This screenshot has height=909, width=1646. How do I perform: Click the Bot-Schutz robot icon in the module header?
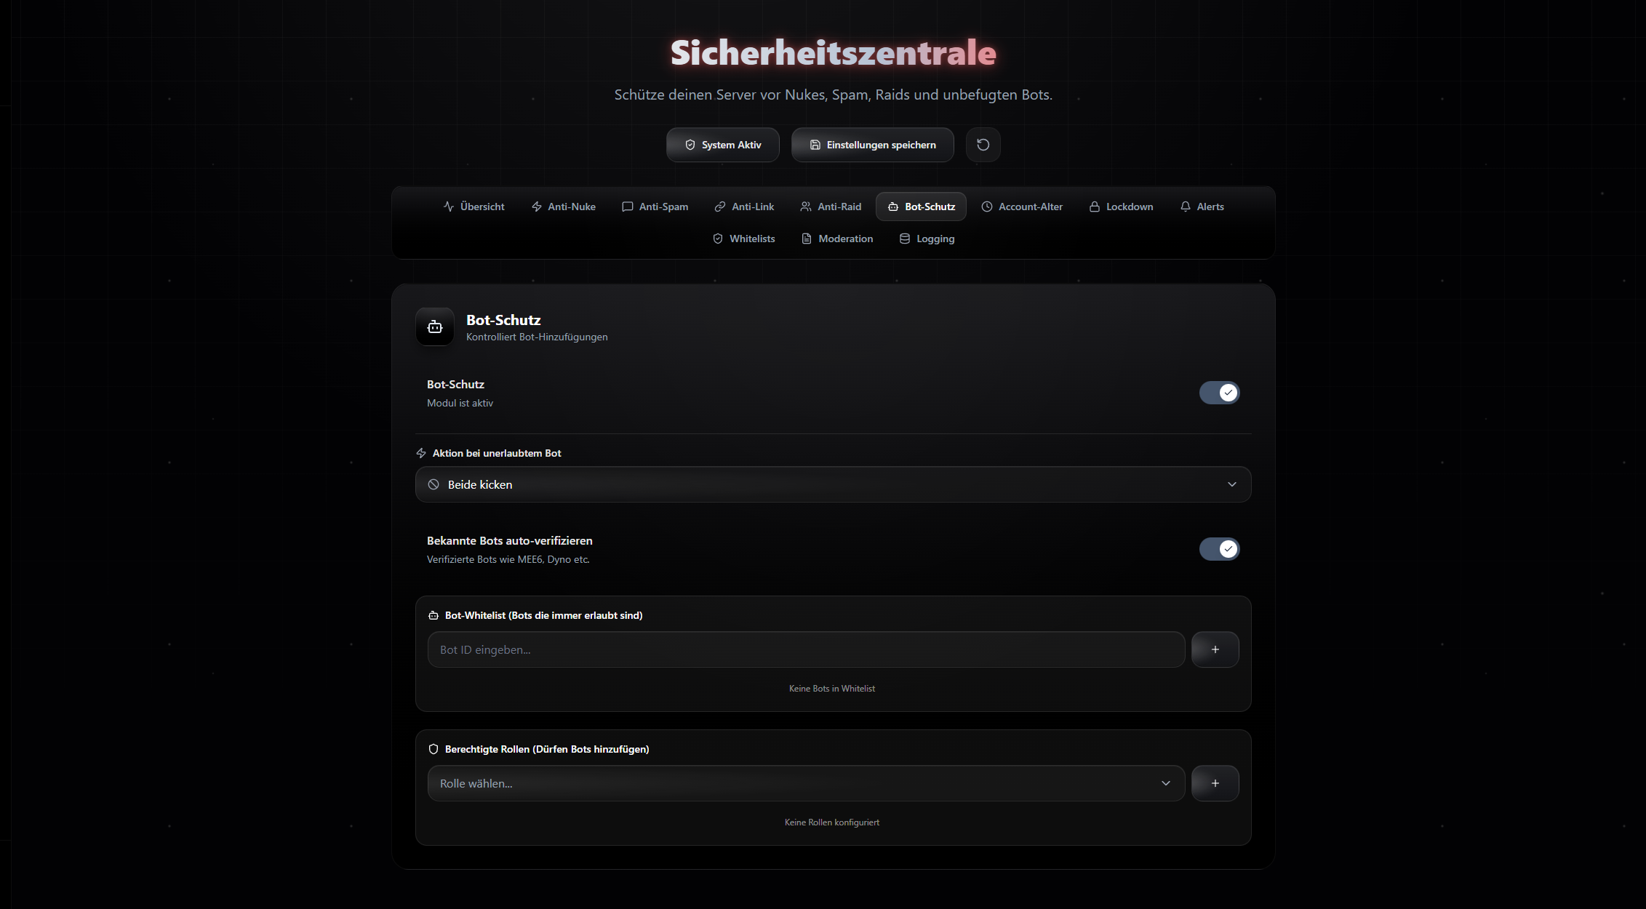point(434,327)
